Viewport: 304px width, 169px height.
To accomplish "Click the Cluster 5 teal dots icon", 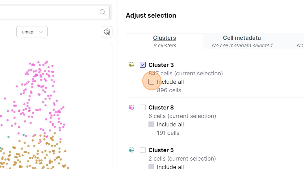I will pyautogui.click(x=131, y=150).
